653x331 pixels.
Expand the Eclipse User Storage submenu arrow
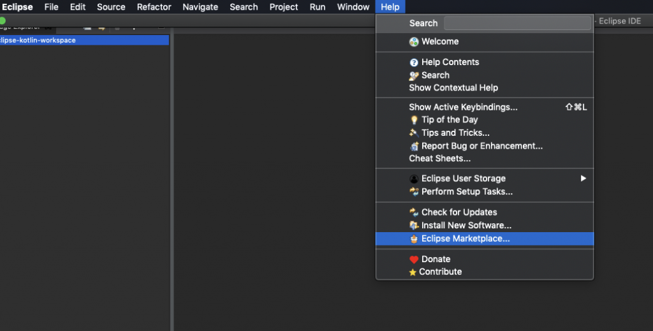click(583, 179)
